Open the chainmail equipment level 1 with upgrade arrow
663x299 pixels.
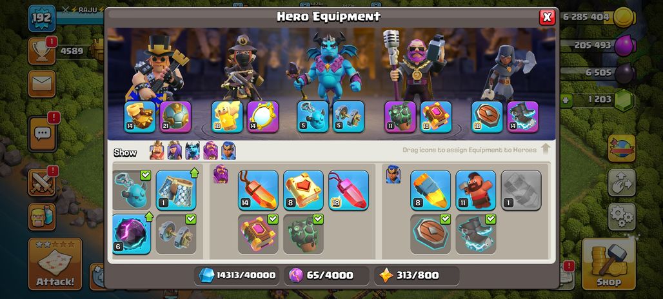(176, 190)
